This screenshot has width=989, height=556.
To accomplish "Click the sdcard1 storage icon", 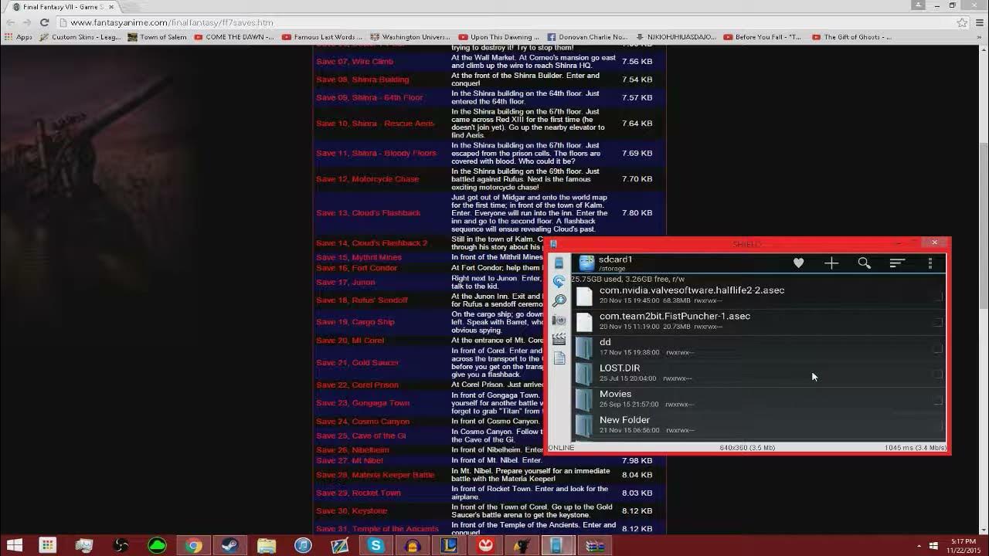I will (x=586, y=263).
